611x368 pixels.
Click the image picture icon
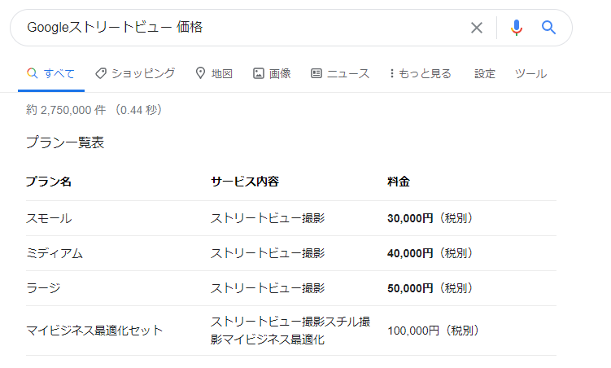tap(259, 73)
